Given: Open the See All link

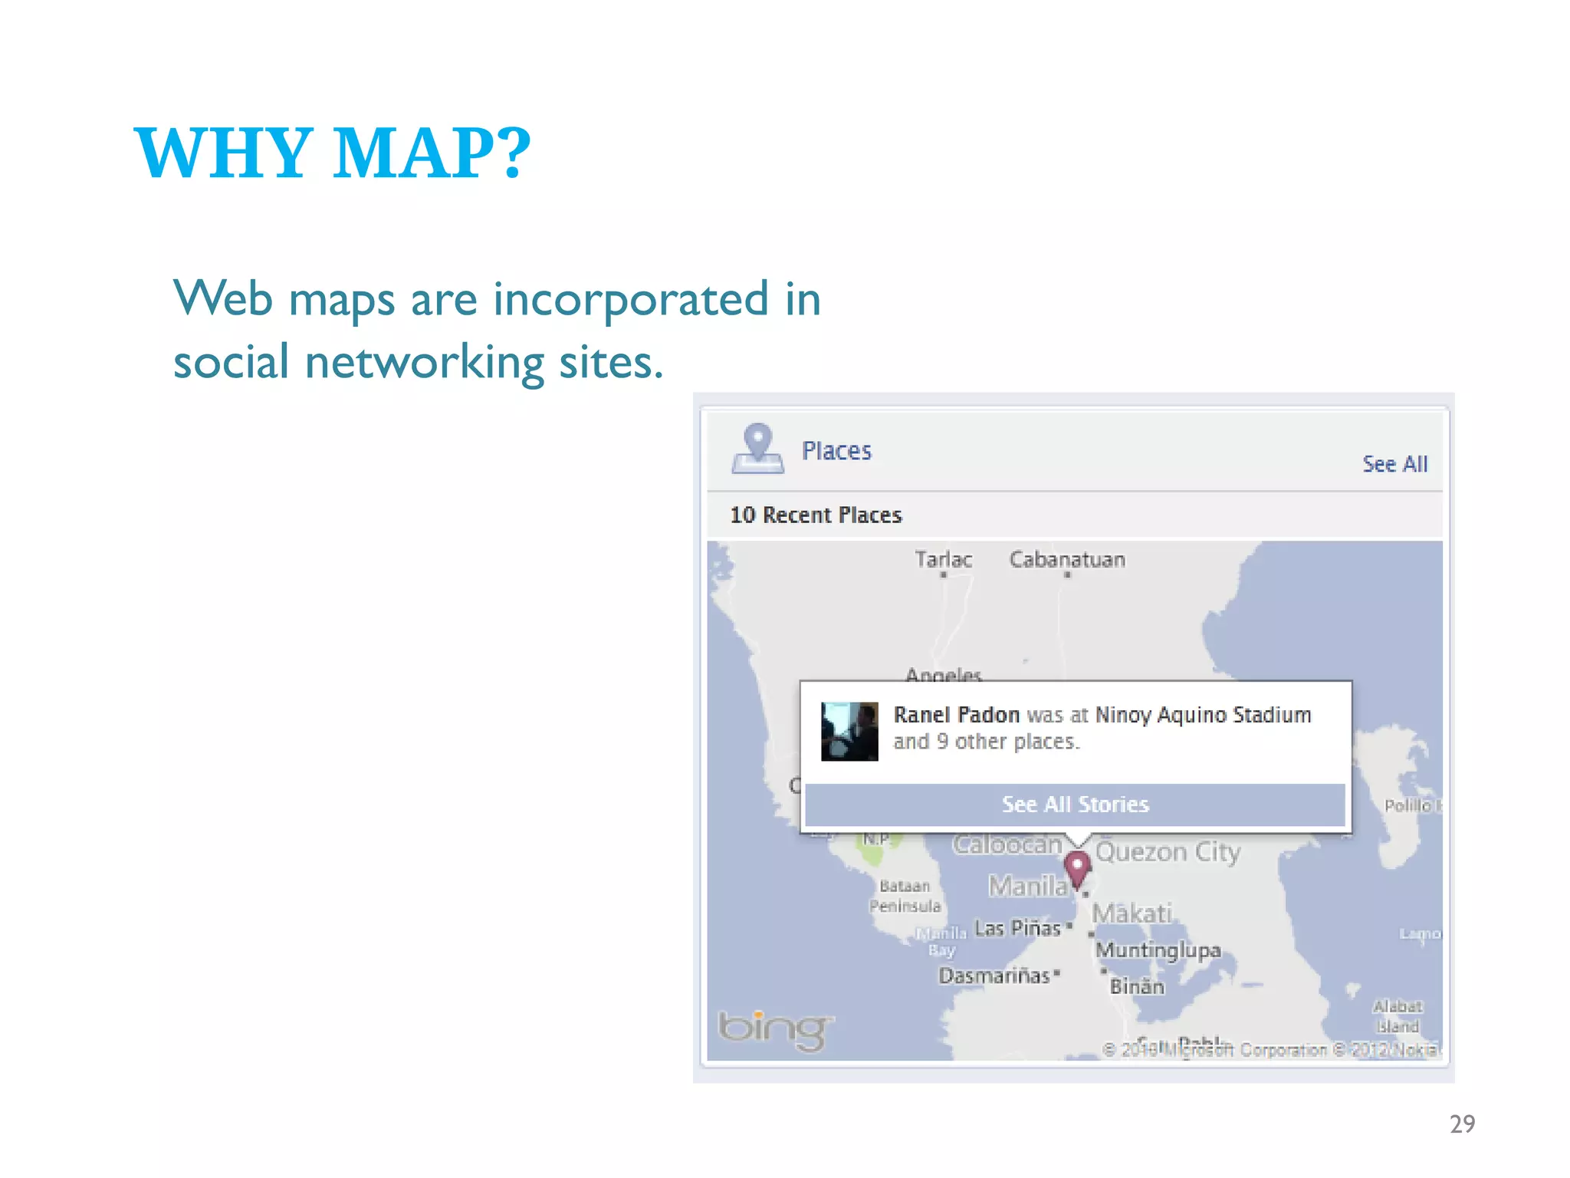Looking at the screenshot, I should coord(1394,464).
